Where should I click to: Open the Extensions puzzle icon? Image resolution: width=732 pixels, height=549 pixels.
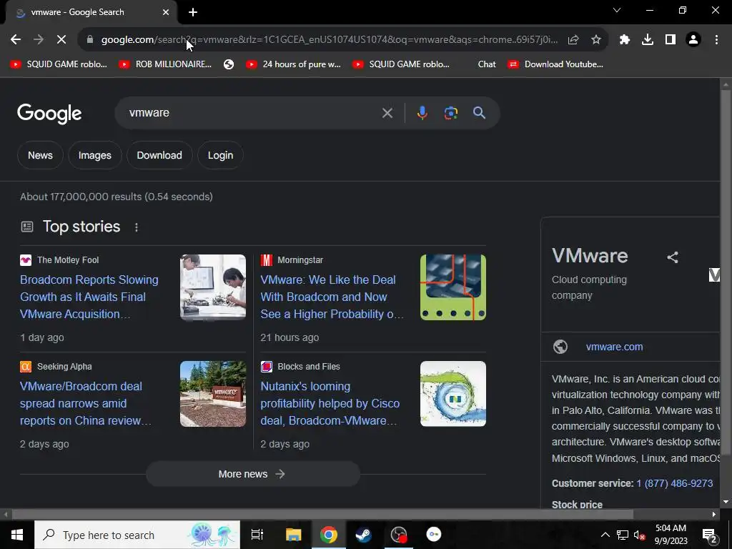click(x=625, y=40)
